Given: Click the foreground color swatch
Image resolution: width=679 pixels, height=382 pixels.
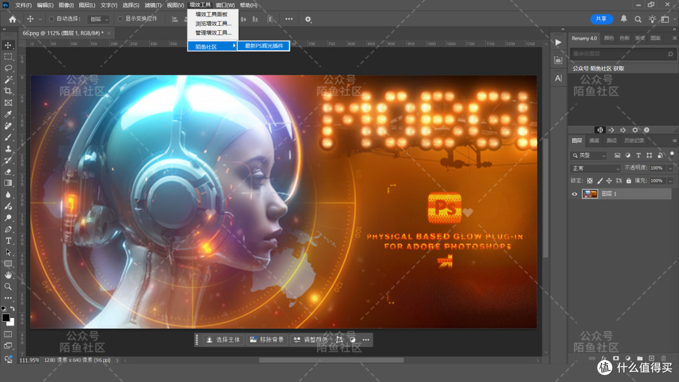Looking at the screenshot, I should point(6,317).
